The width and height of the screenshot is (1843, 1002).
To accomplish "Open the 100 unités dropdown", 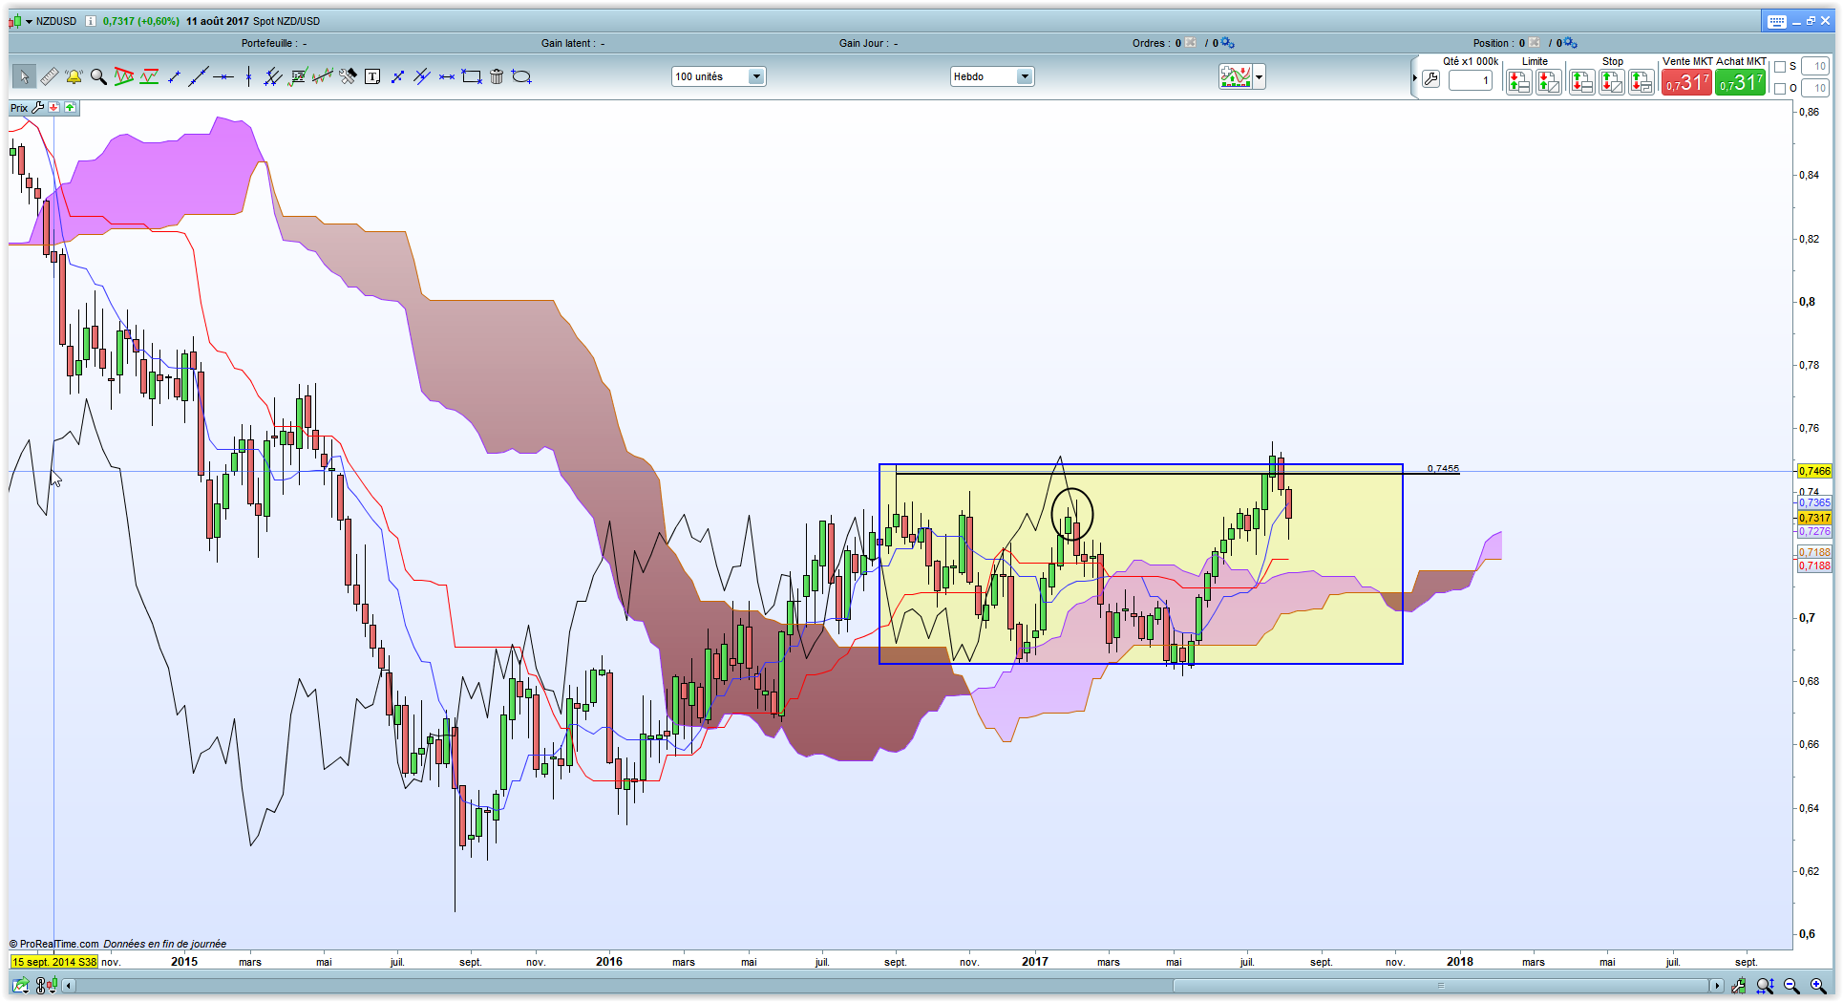I will 756,76.
